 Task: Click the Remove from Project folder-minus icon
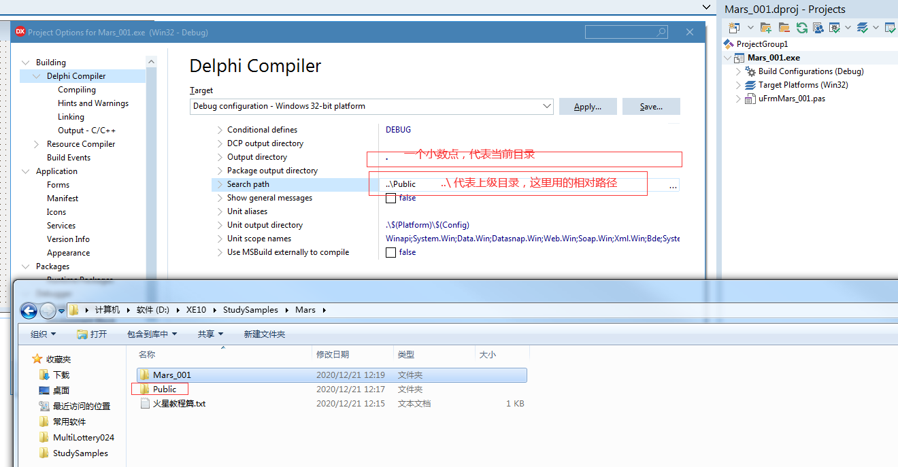tap(784, 27)
